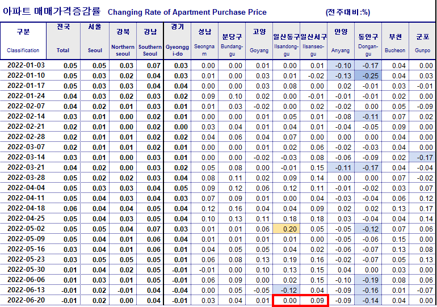This screenshot has height=307, width=437.
Task: Click the title 'Changing Rate of Apartment Purchase Price'
Action: click(x=187, y=12)
